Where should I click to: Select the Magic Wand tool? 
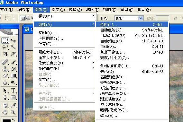(13, 47)
